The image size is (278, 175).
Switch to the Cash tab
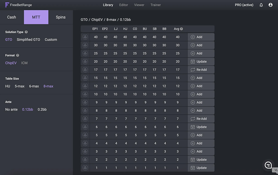pos(12,17)
